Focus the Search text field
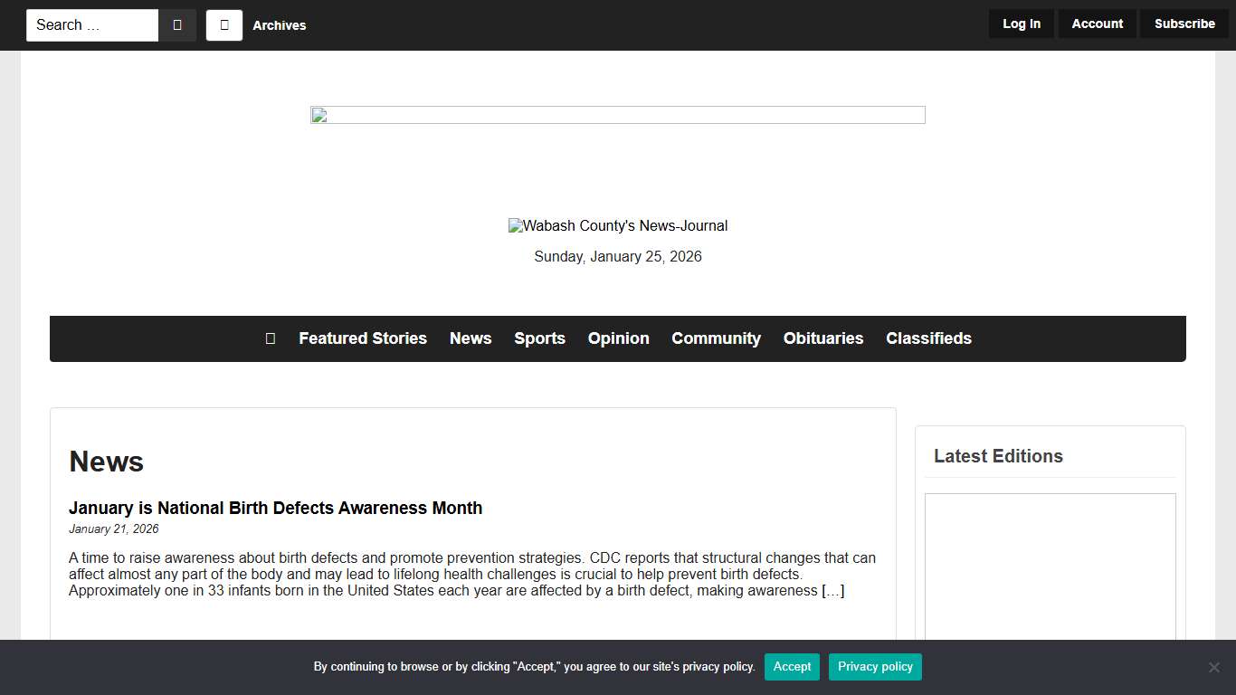The image size is (1236, 695). [92, 25]
